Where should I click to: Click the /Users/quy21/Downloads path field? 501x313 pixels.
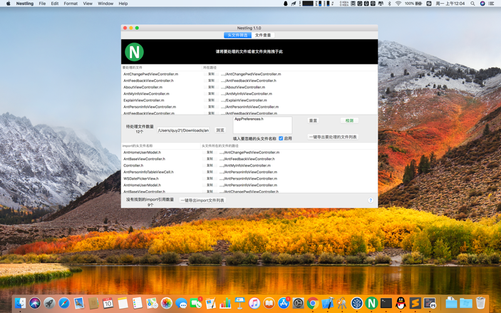pos(183,130)
